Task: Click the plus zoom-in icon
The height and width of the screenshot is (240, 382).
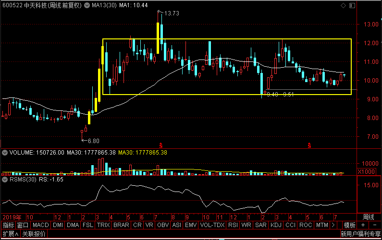Action: click(x=363, y=225)
